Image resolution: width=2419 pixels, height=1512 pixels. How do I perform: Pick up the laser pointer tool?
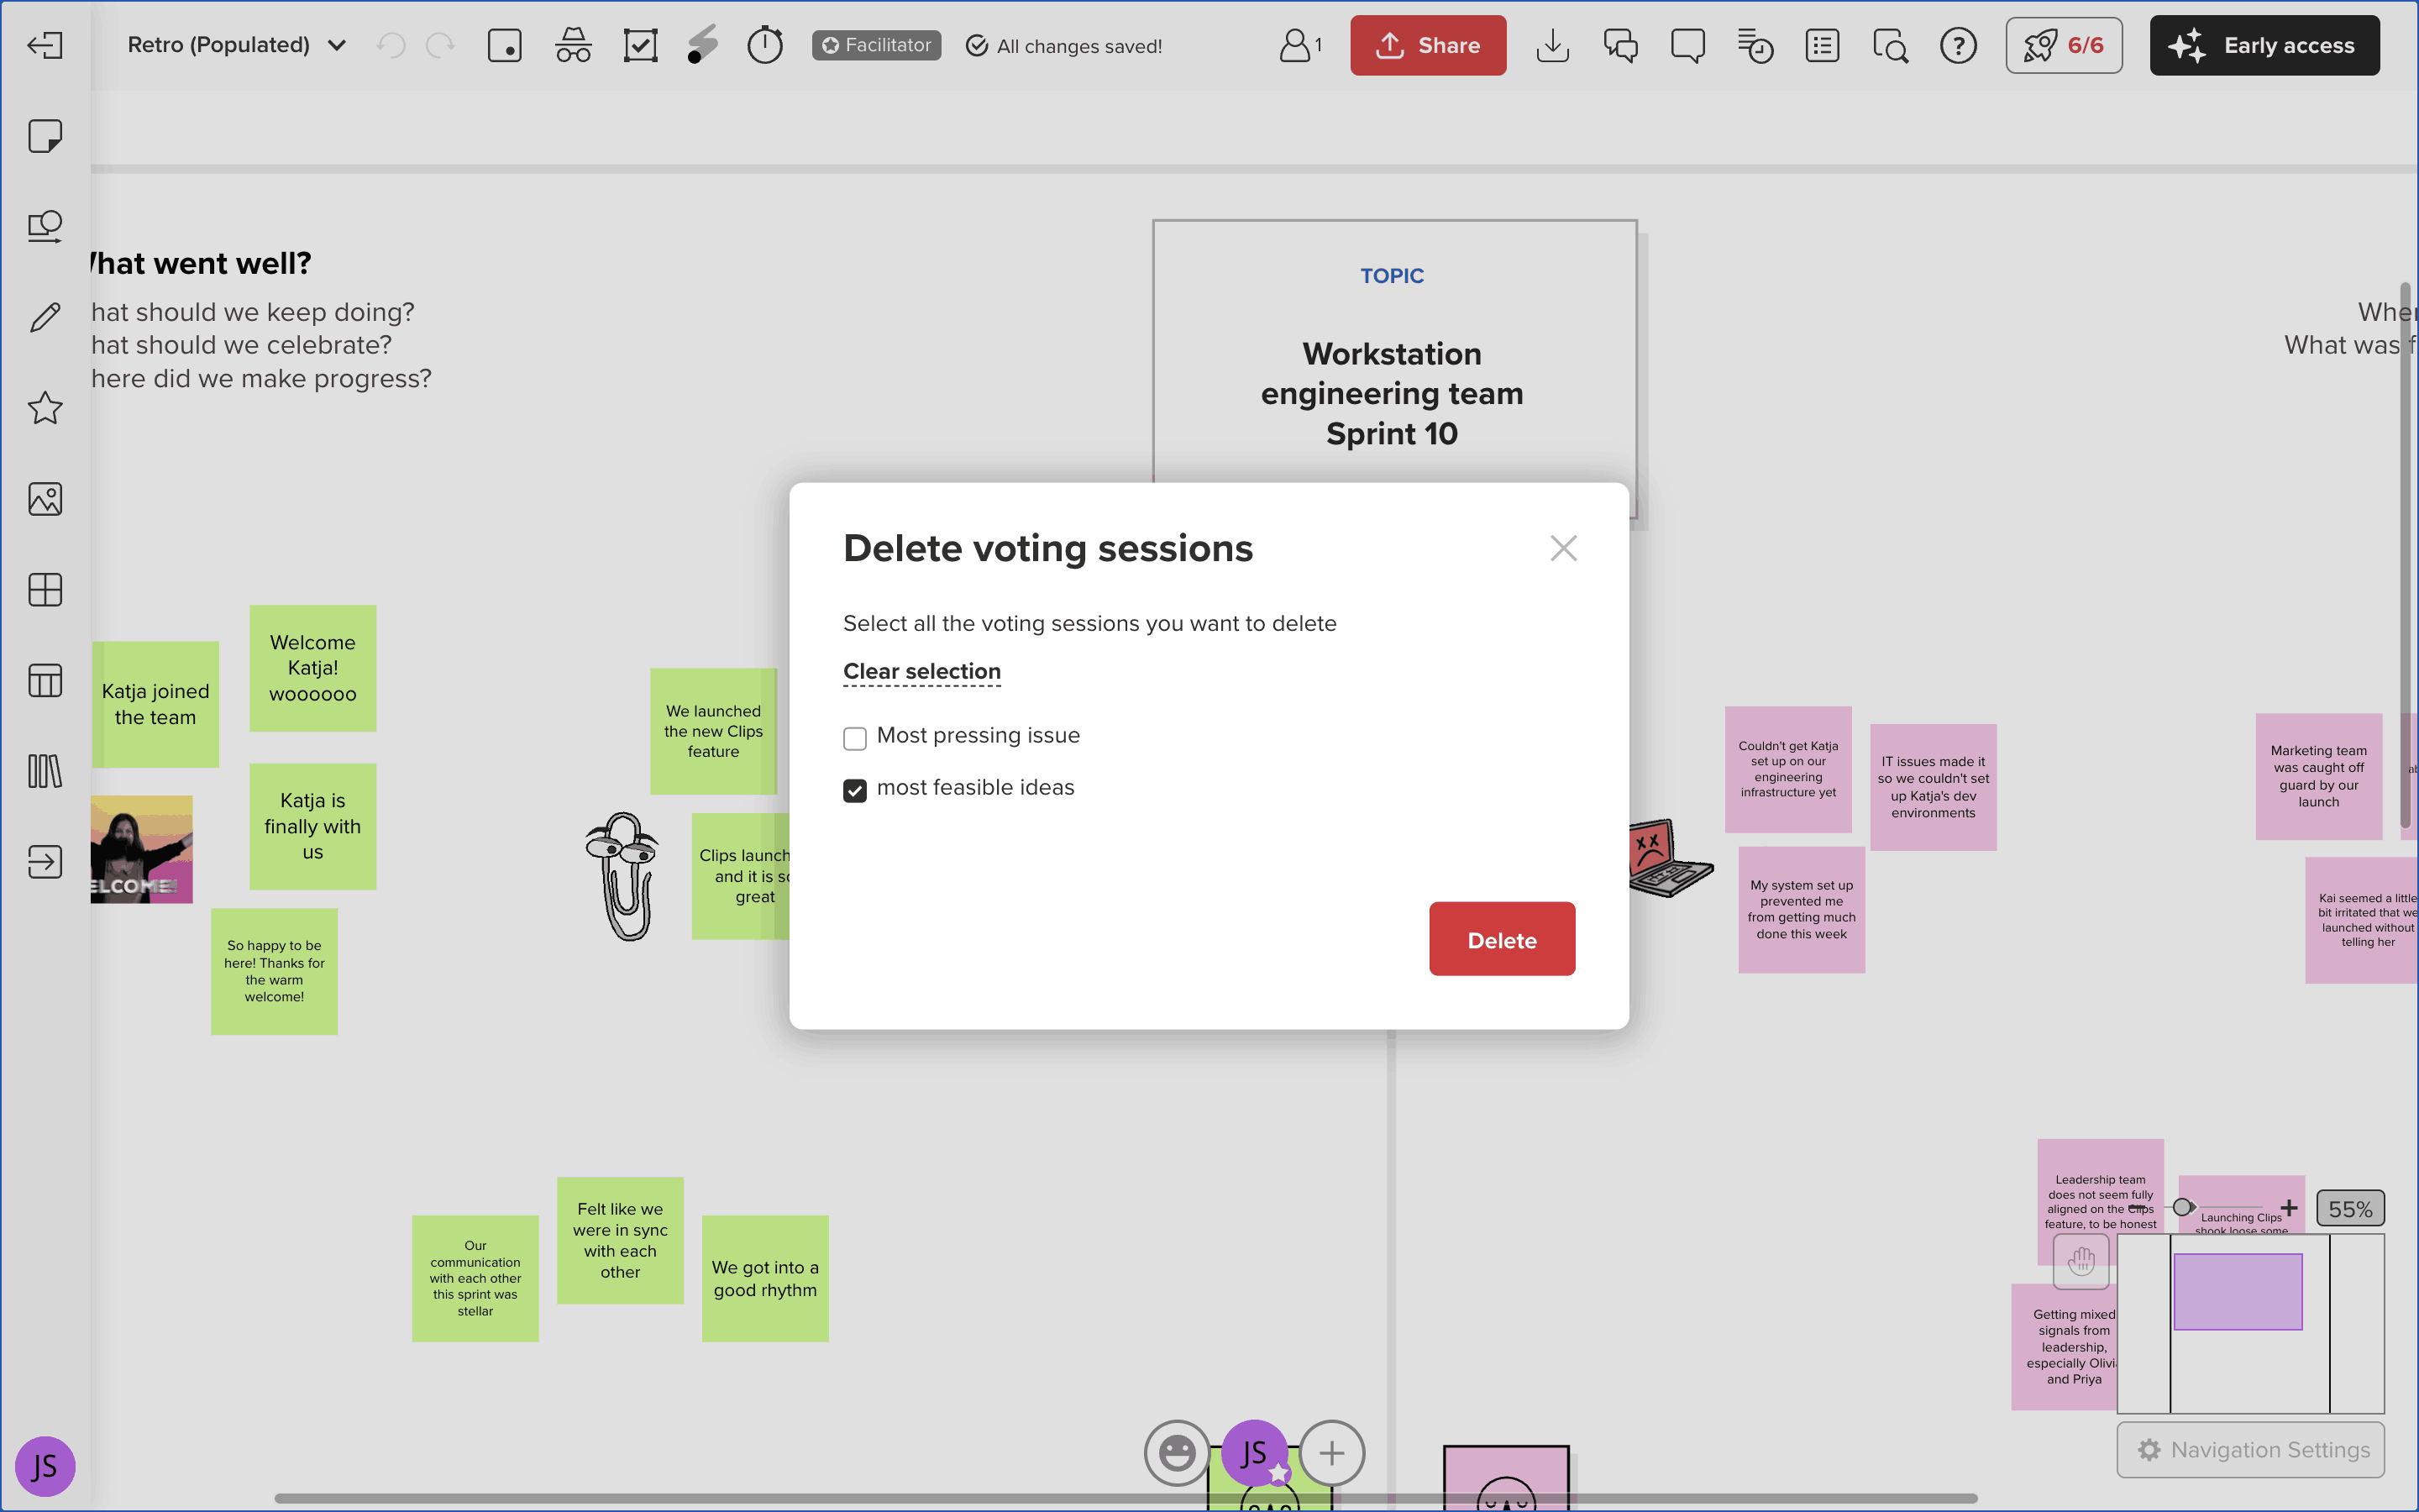coord(703,45)
